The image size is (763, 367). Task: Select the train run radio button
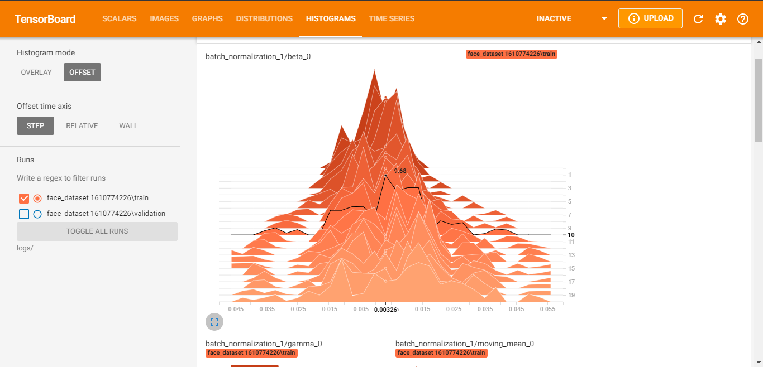click(x=37, y=198)
